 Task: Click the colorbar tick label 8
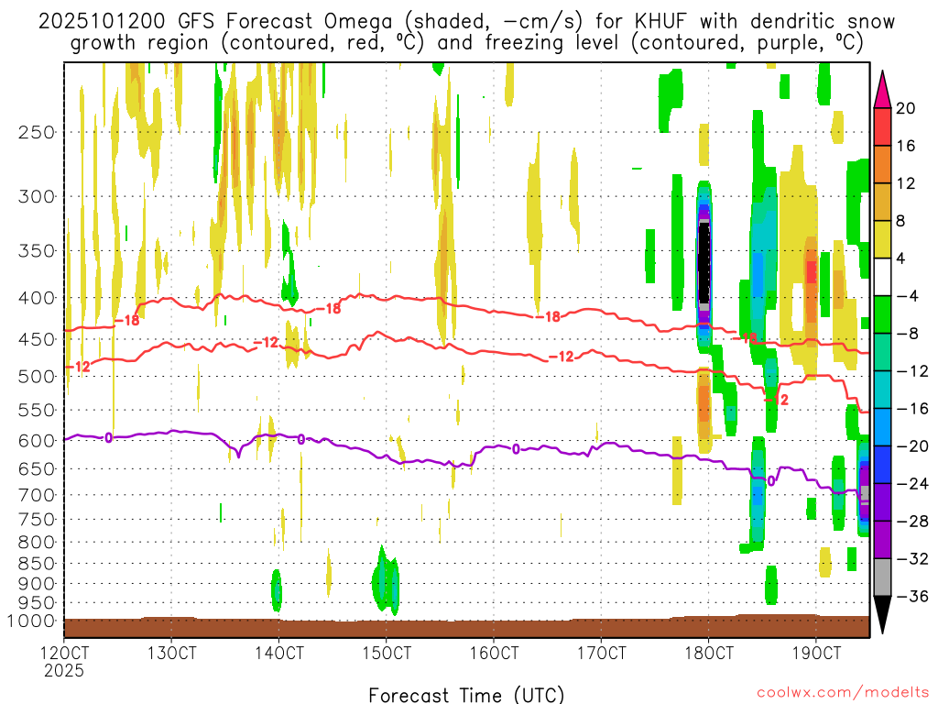[901, 221]
